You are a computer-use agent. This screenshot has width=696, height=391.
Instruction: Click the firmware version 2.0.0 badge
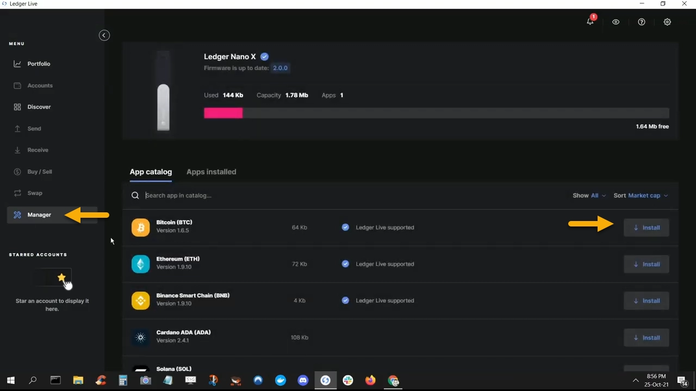point(281,68)
